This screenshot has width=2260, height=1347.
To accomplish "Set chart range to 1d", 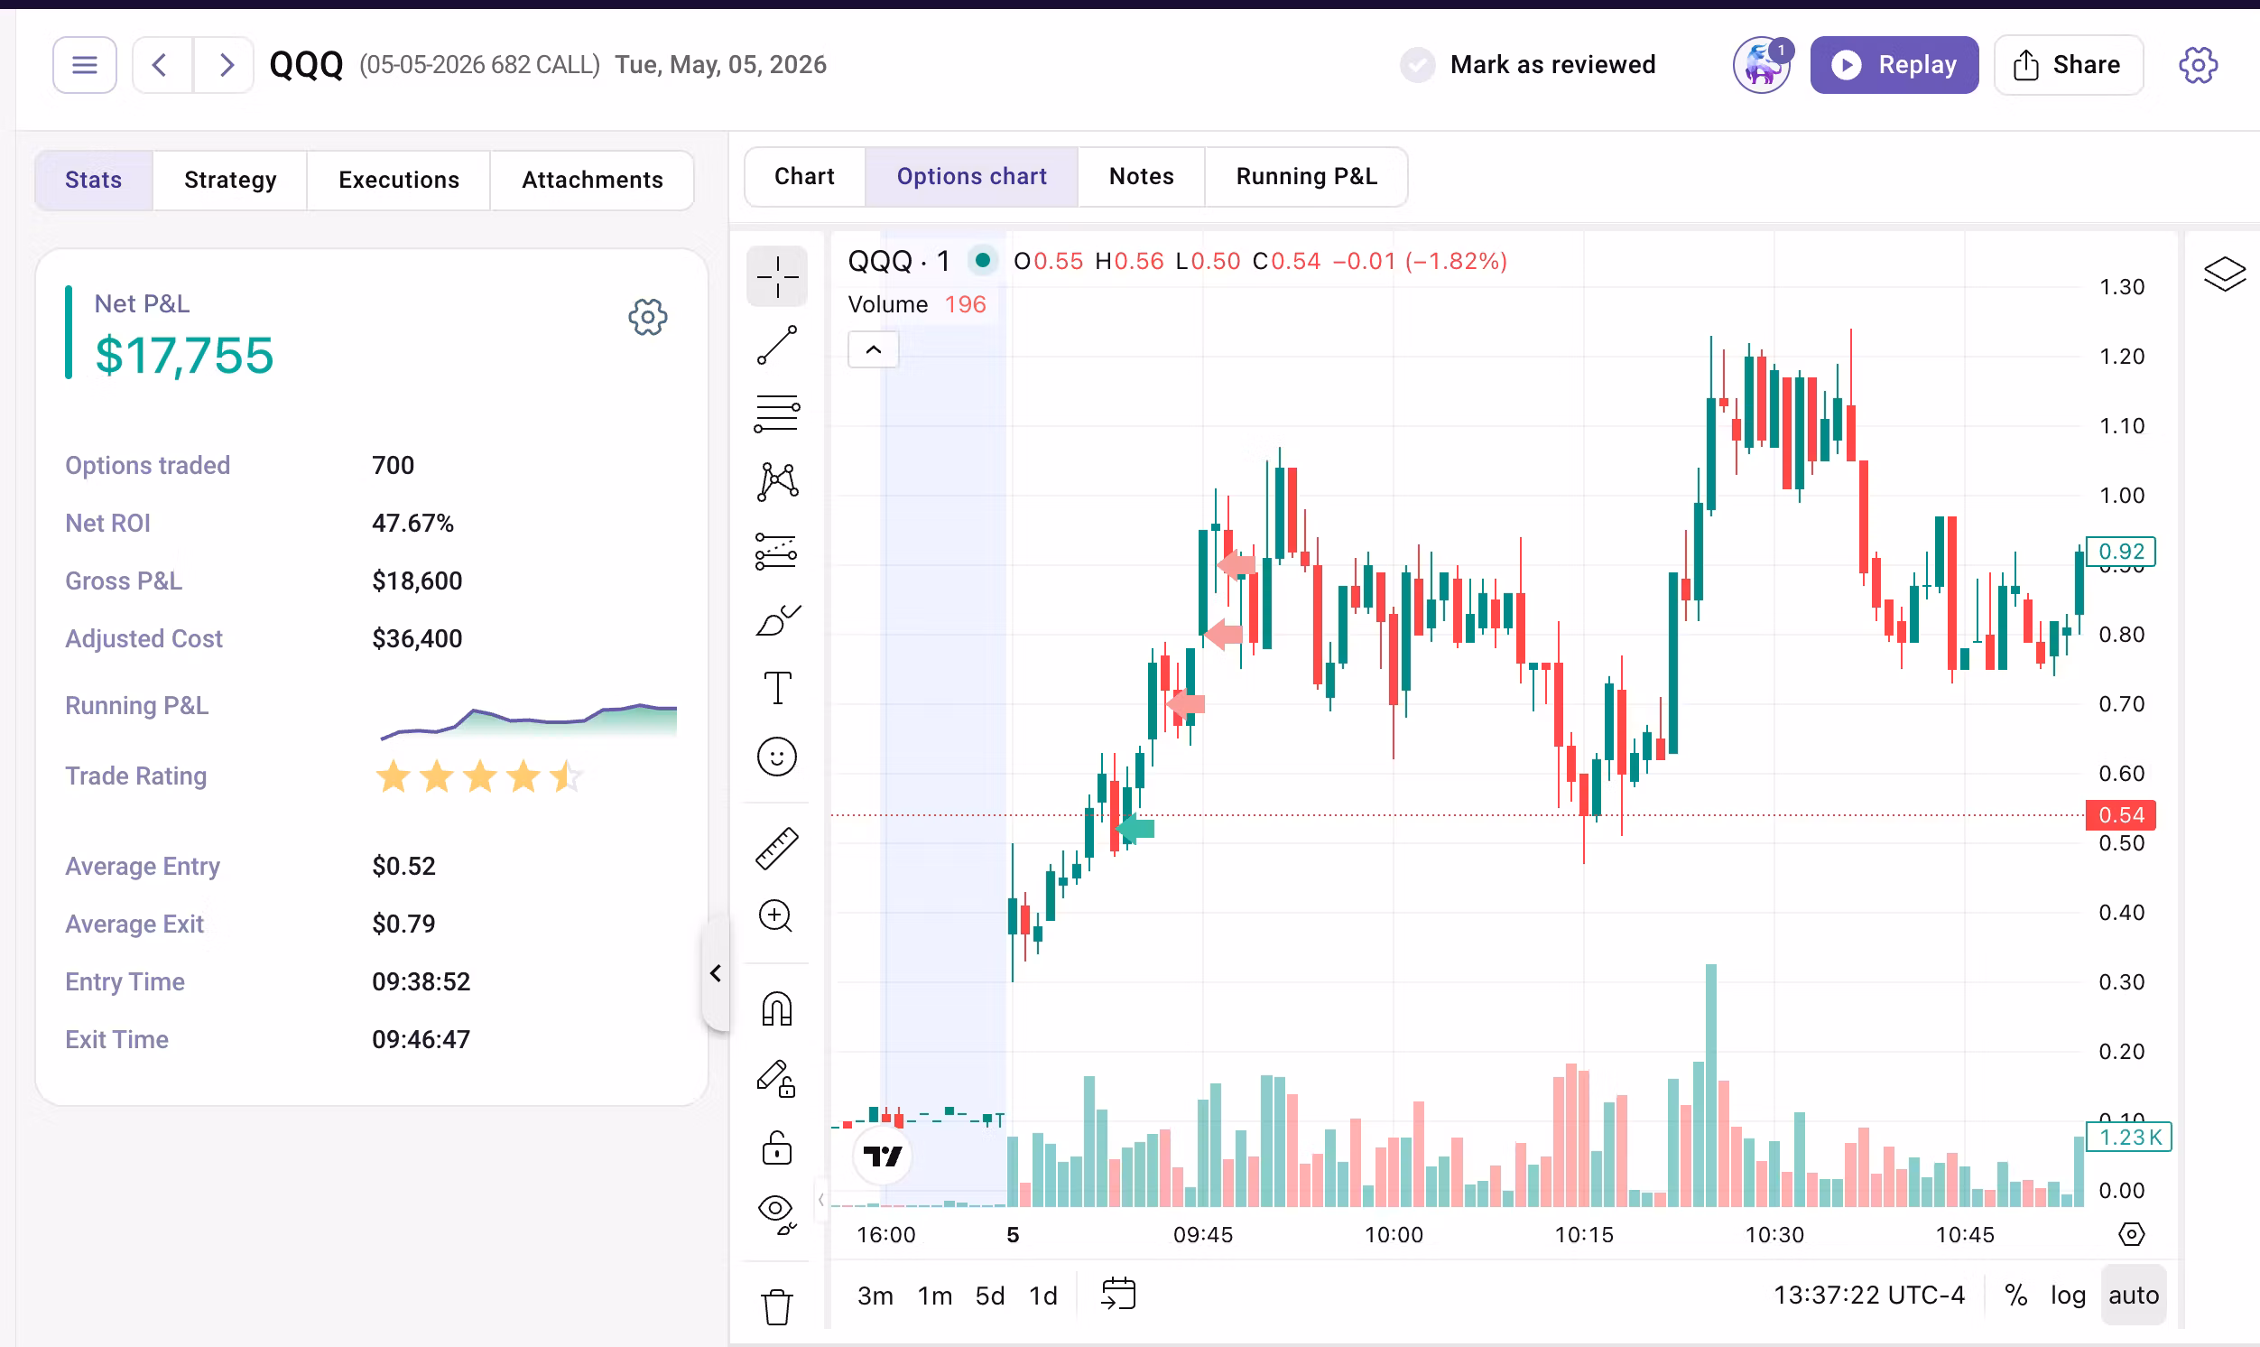I will pyautogui.click(x=1043, y=1296).
